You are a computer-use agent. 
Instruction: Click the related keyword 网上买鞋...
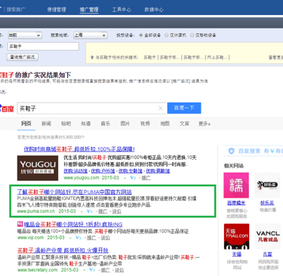[217, 57]
